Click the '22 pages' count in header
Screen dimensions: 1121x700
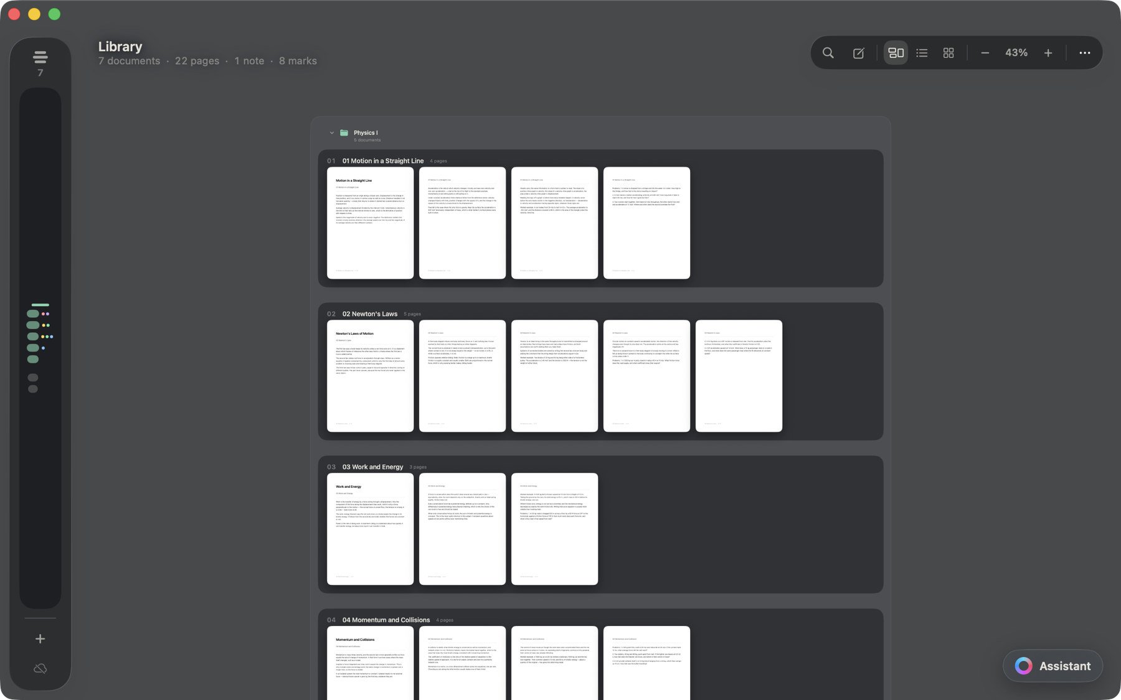pos(197,61)
